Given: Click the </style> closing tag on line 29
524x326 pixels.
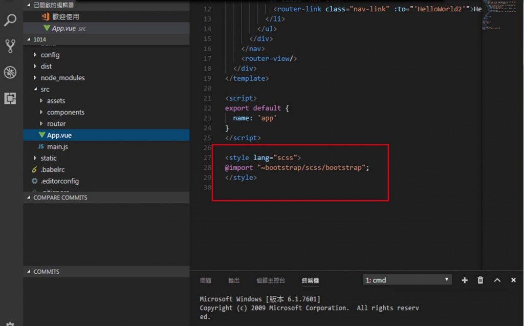Looking at the screenshot, I should coord(241,178).
